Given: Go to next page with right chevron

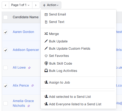Looking at the screenshot, I should (x=36, y=5).
